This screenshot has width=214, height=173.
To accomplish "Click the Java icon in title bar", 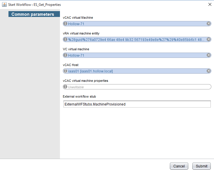I will (x=4, y=5).
